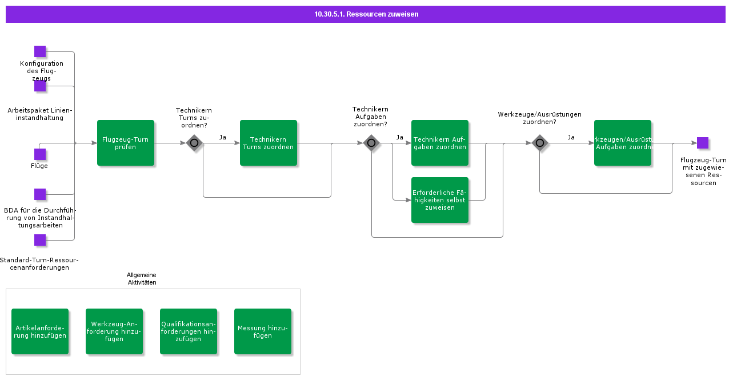The width and height of the screenshot is (733, 380).
Task: Click the purple output square for Flugzeug-Turn mit zugewiesenen Ressourcen
Action: pyautogui.click(x=703, y=143)
